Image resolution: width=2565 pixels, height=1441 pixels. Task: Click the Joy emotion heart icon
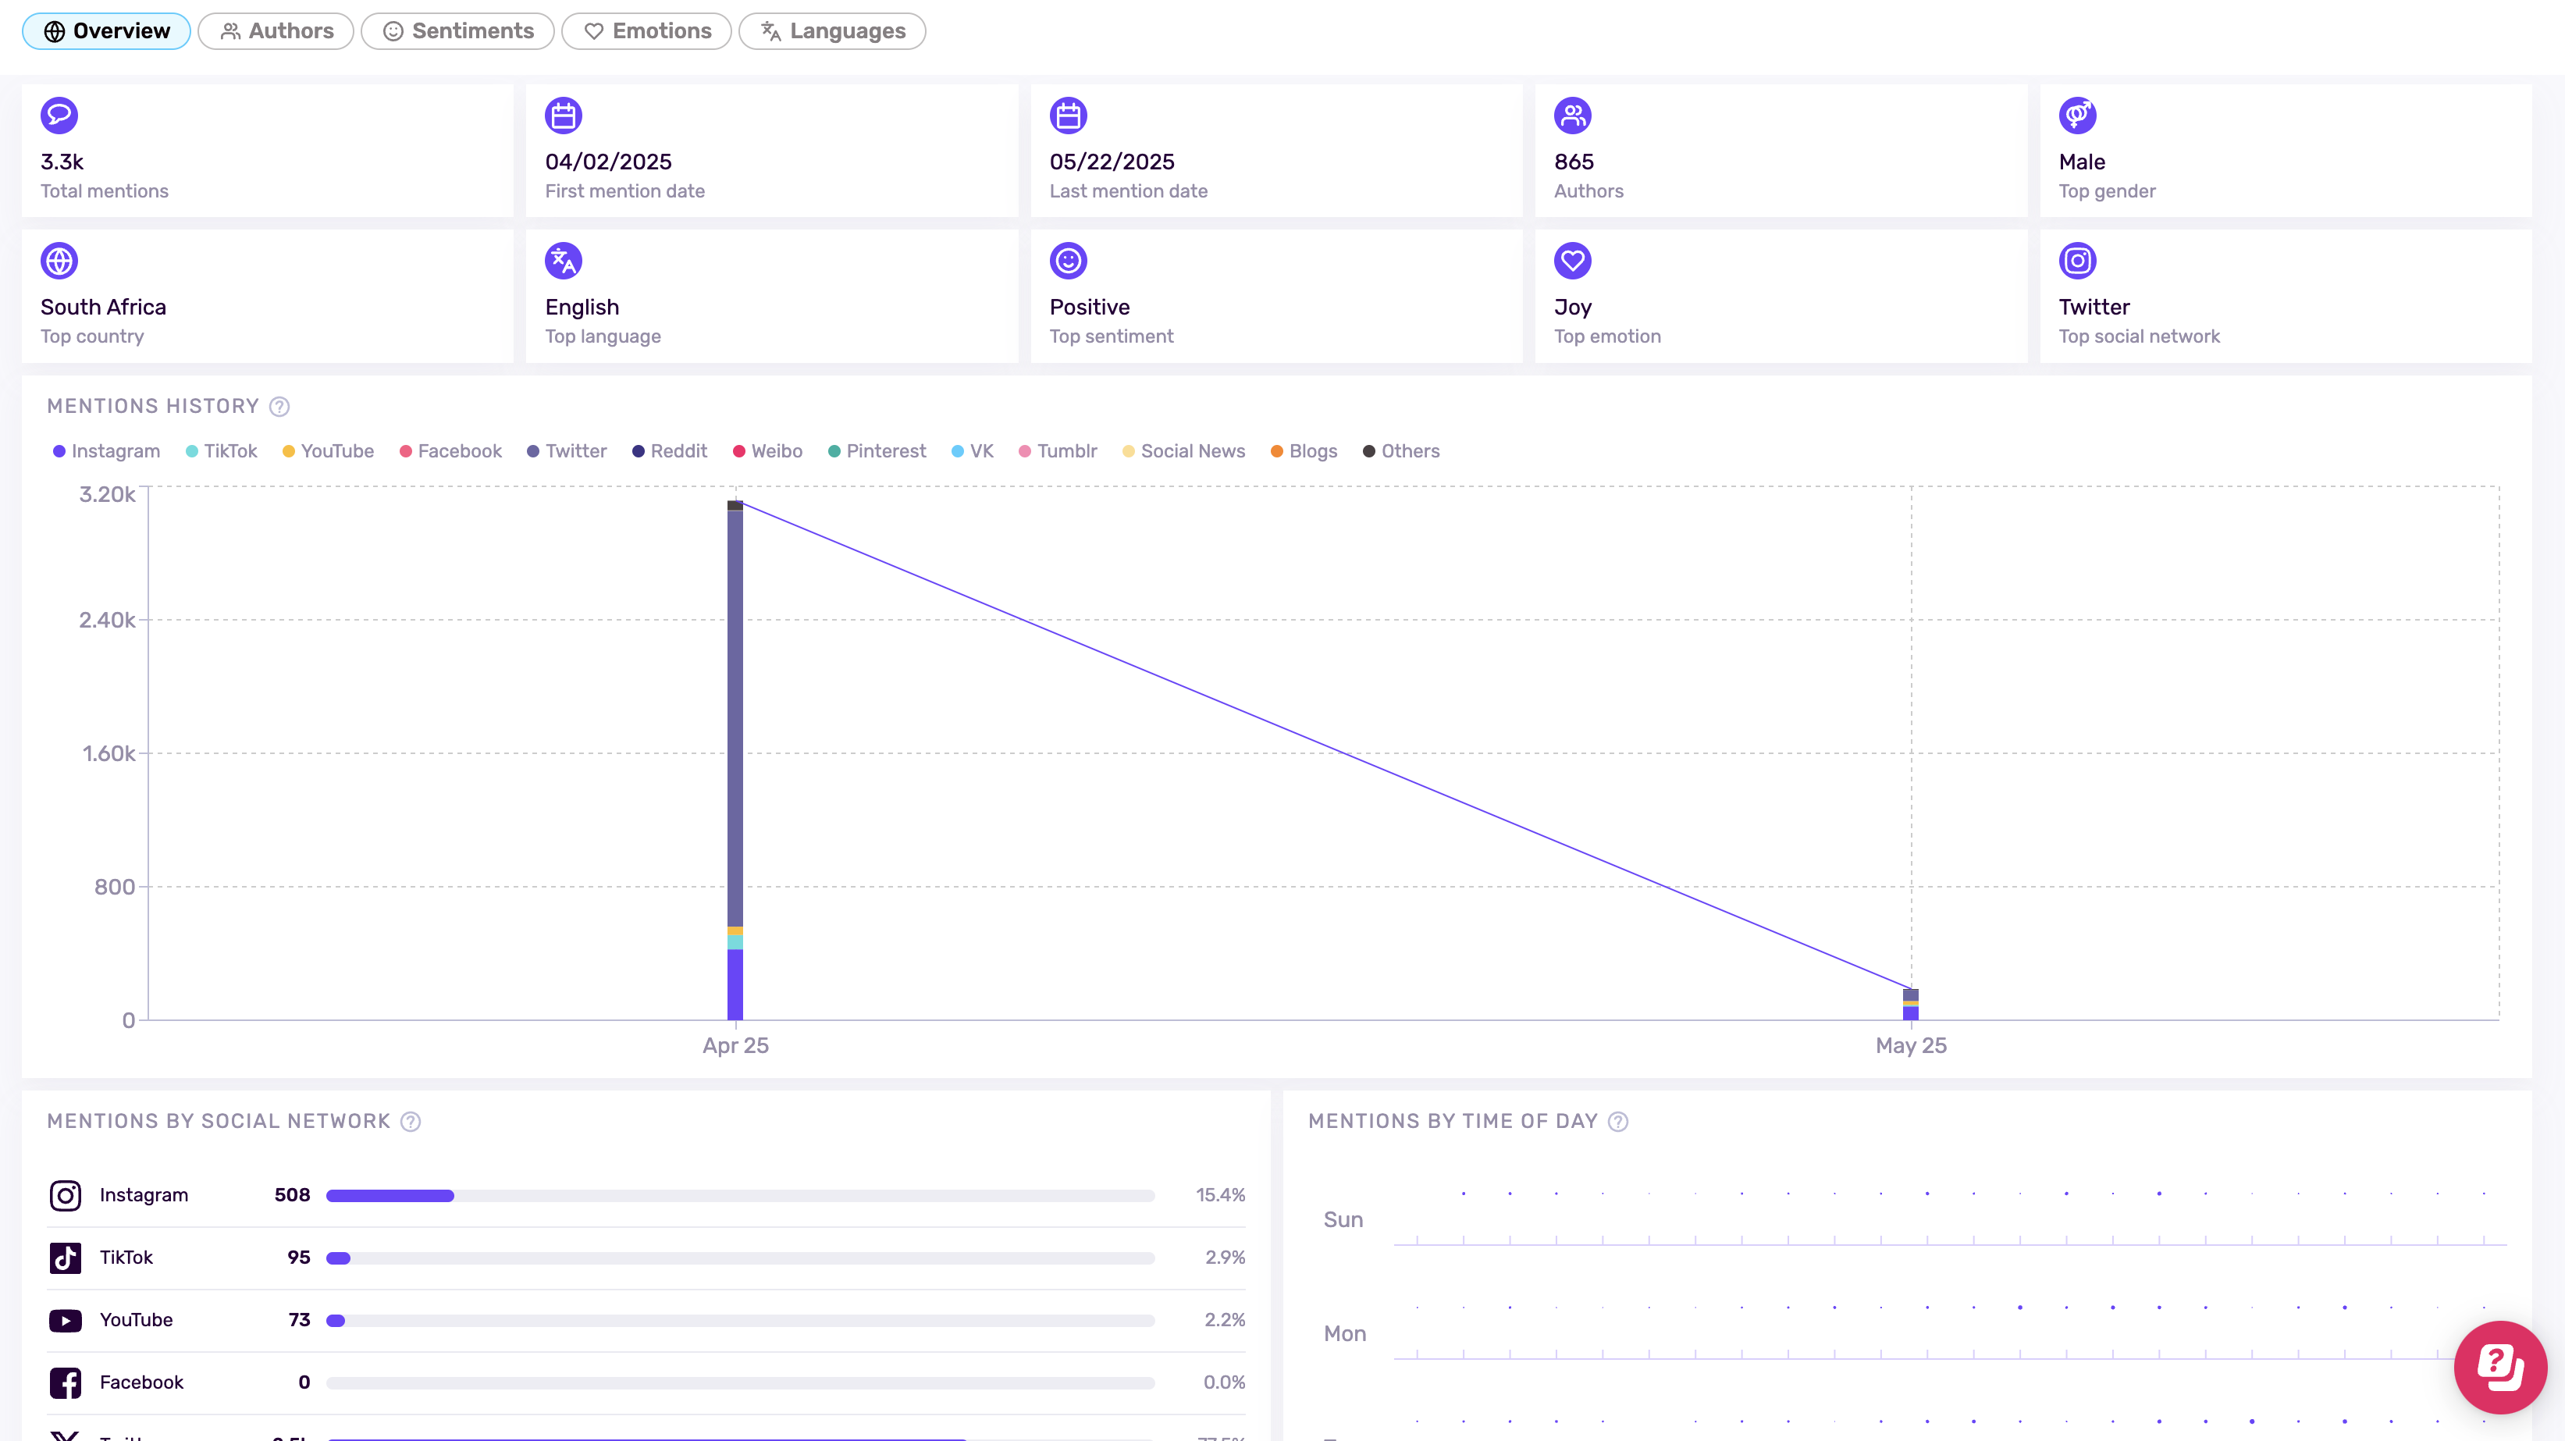click(1573, 260)
